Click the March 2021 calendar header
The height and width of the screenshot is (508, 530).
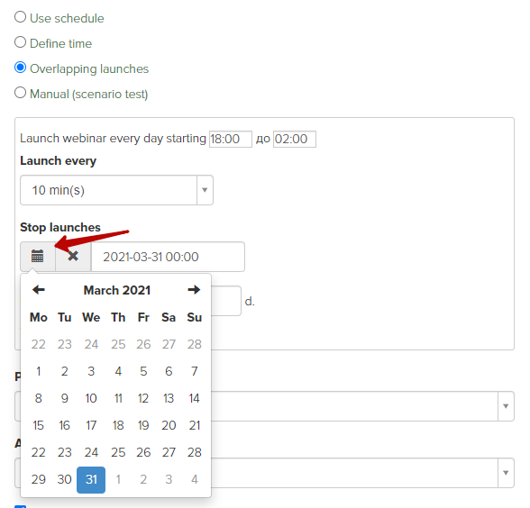click(117, 290)
